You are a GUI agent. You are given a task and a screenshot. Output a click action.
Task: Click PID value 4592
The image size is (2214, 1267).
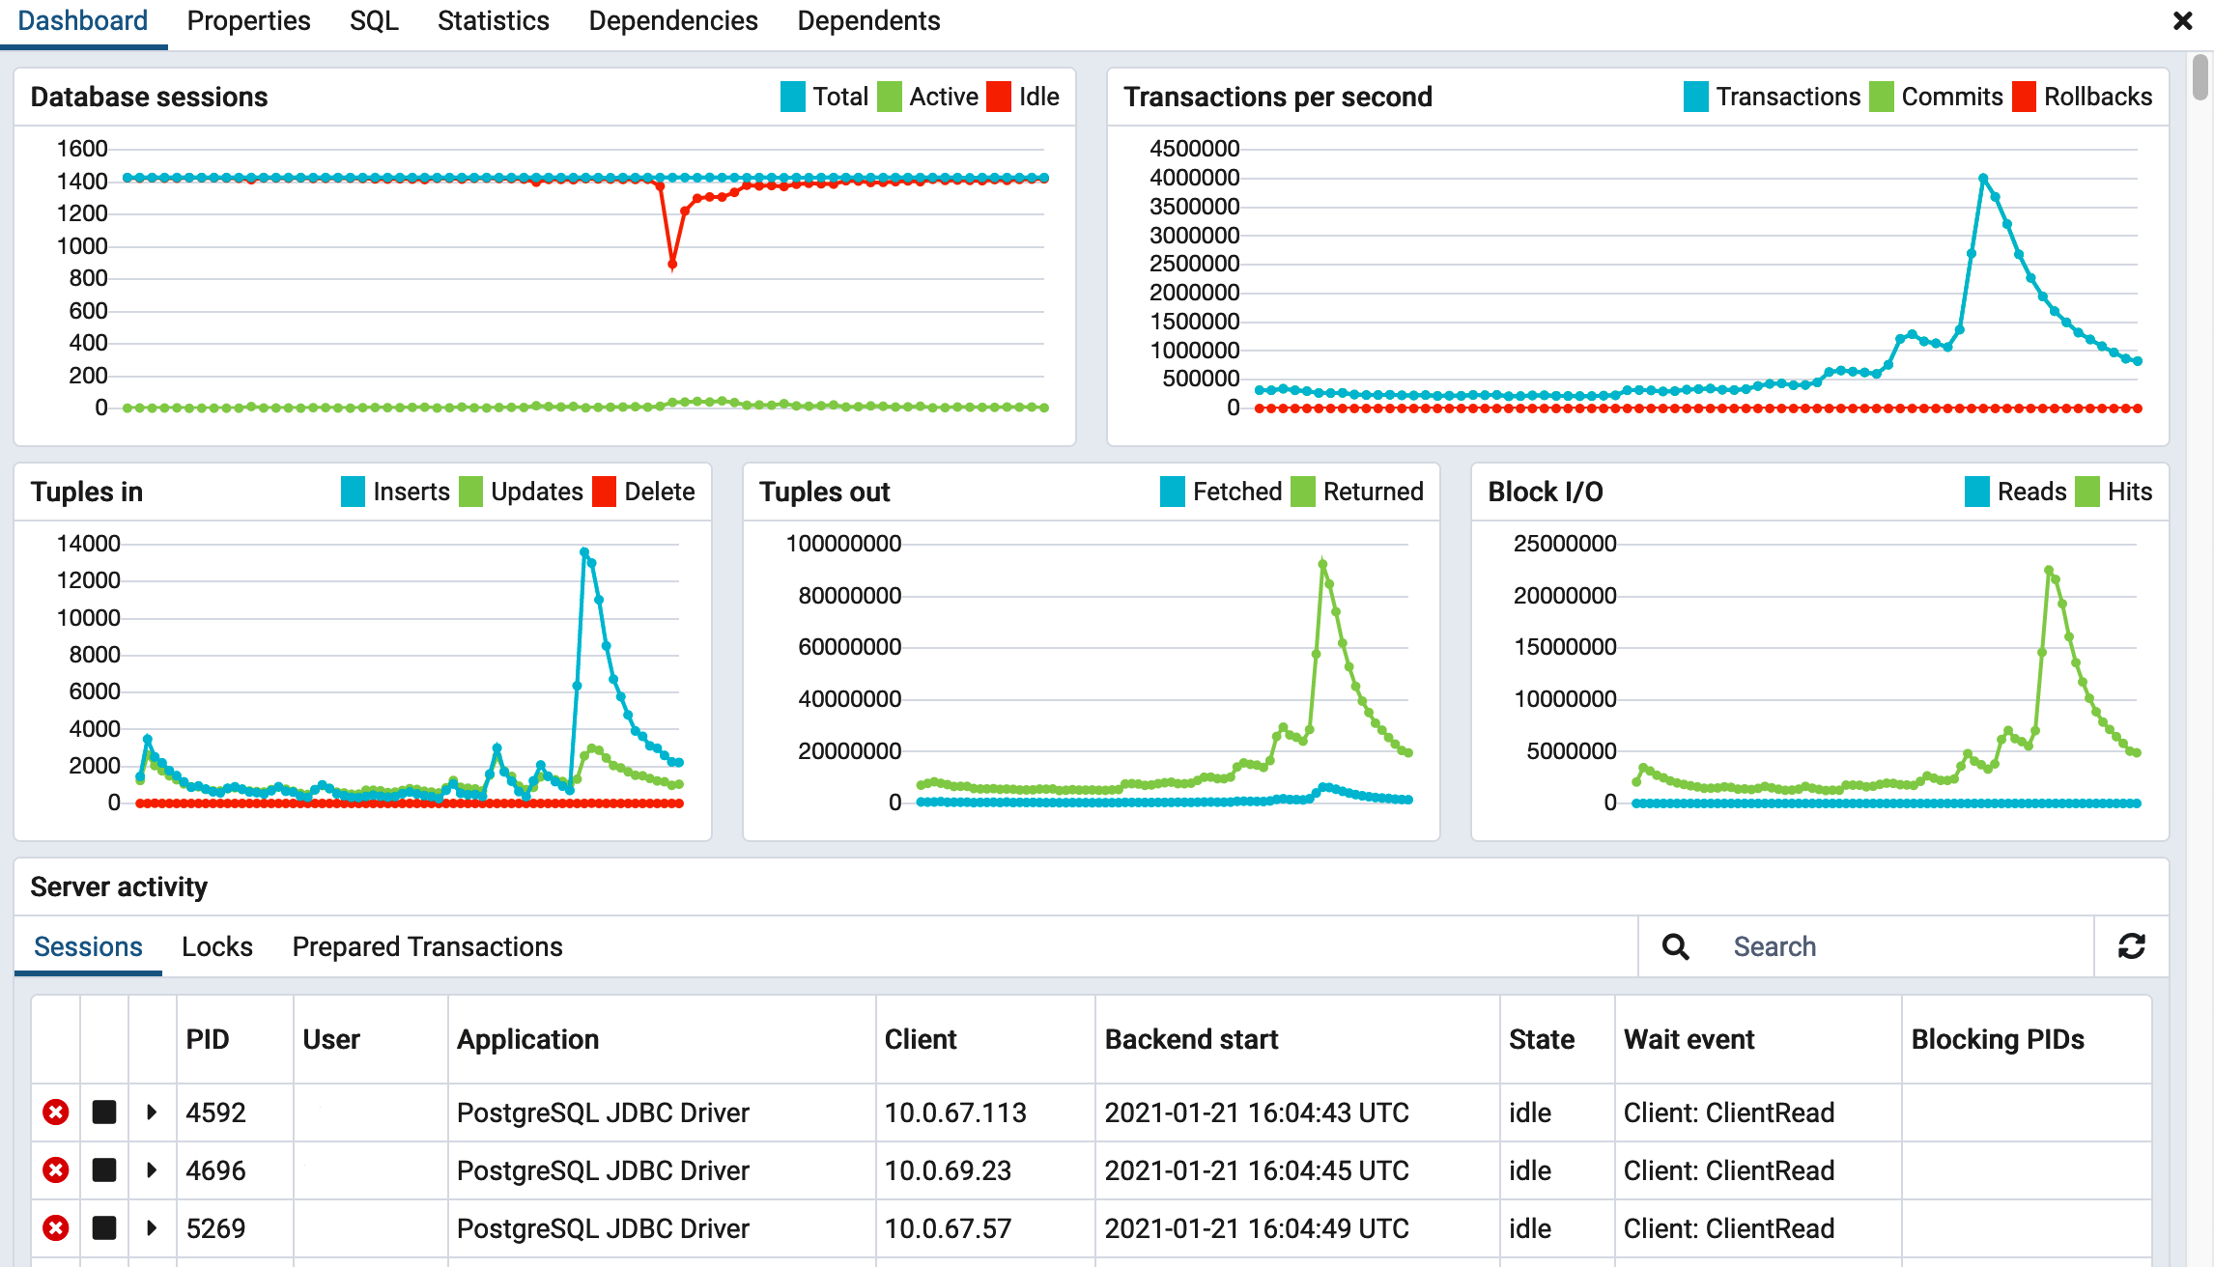216,1112
